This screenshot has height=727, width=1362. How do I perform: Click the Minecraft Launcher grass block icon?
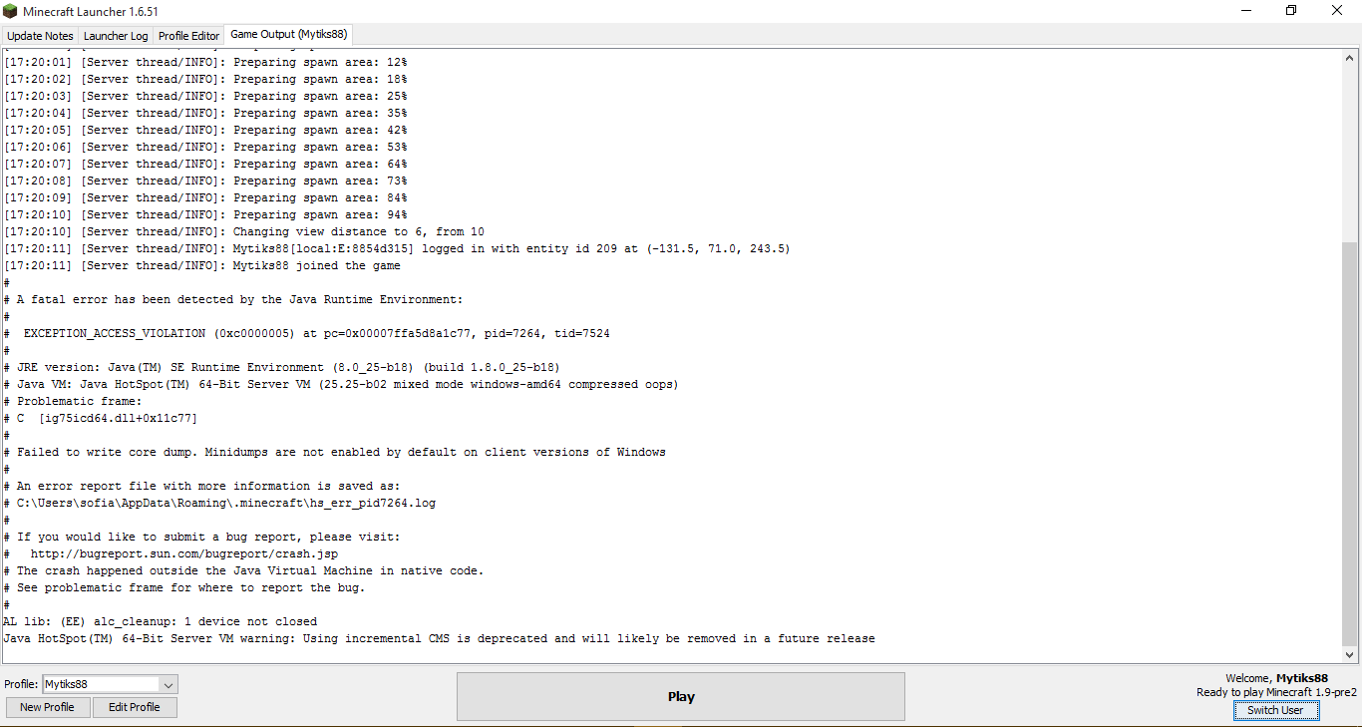11,11
